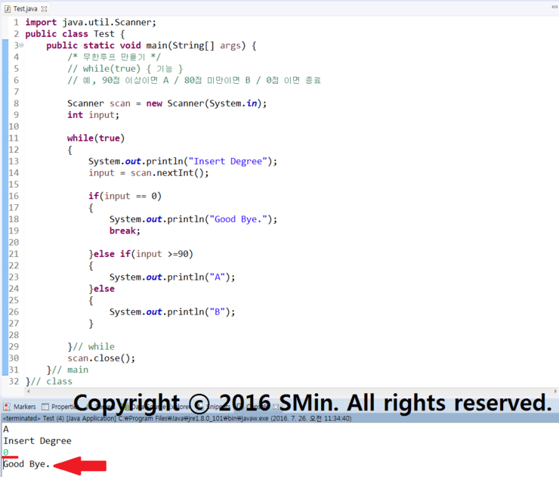This screenshot has width=559, height=477.
Task: Click the '}// class' comment line
Action: (x=48, y=382)
